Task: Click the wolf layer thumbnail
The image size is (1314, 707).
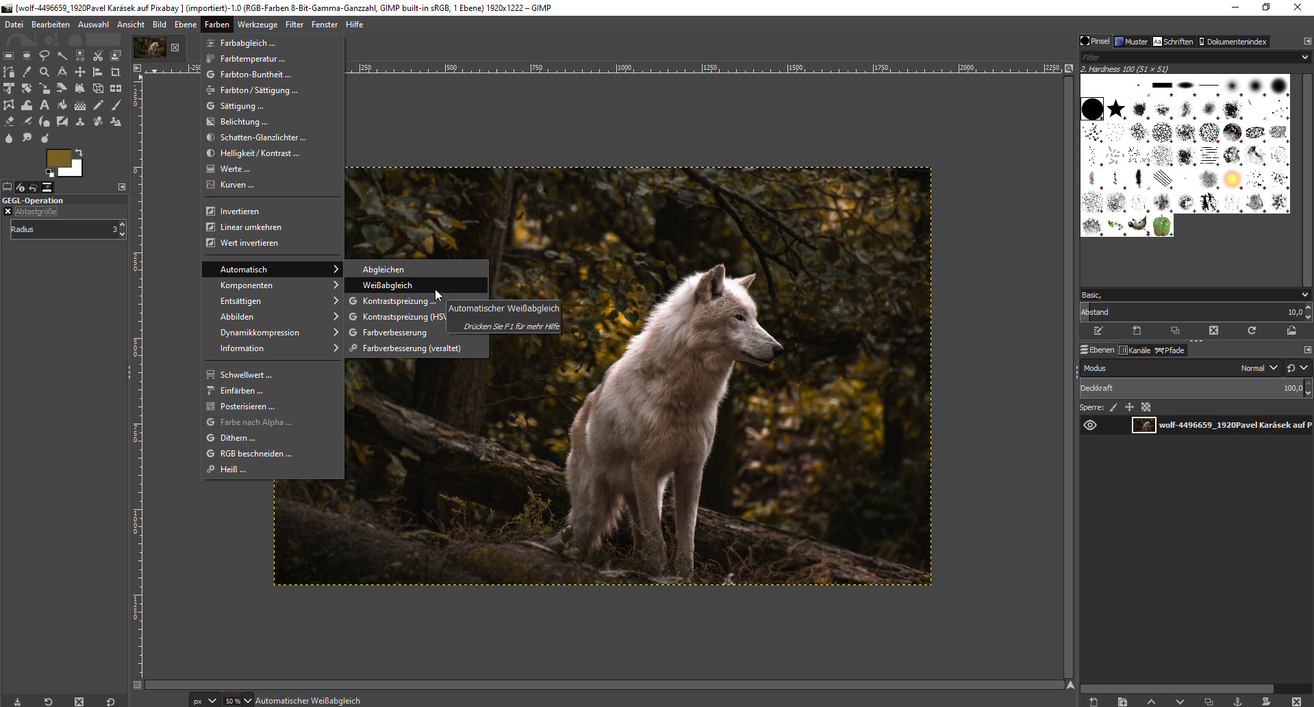Action: click(x=1144, y=425)
